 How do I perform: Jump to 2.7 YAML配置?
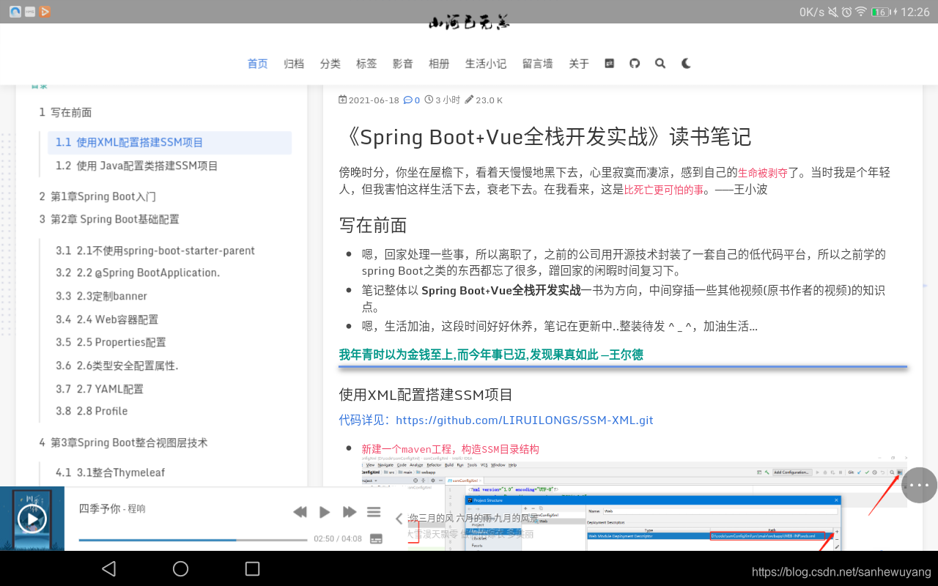pos(100,389)
